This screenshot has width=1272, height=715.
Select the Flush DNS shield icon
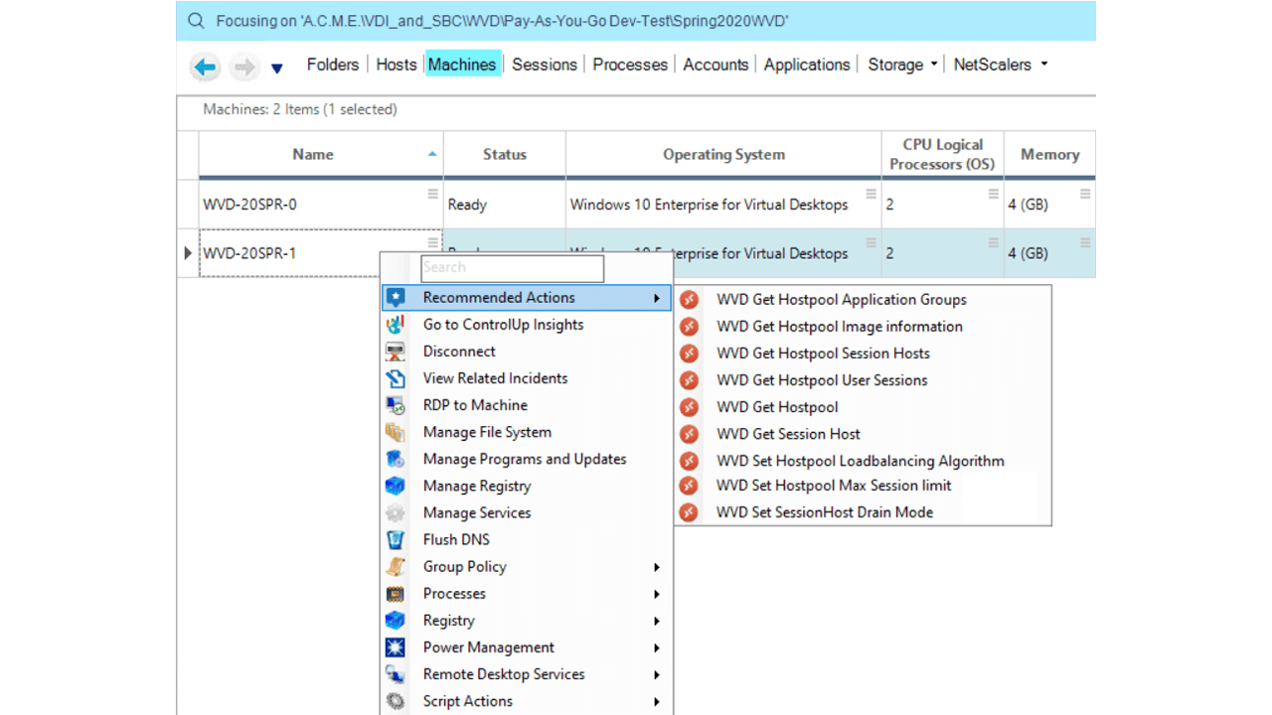coord(396,539)
